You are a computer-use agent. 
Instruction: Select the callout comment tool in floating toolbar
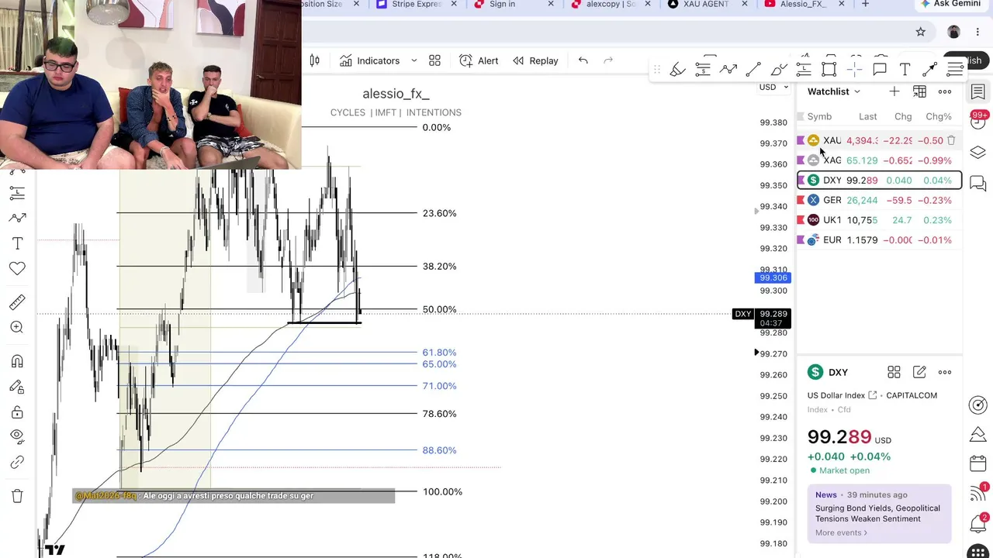coord(880,70)
